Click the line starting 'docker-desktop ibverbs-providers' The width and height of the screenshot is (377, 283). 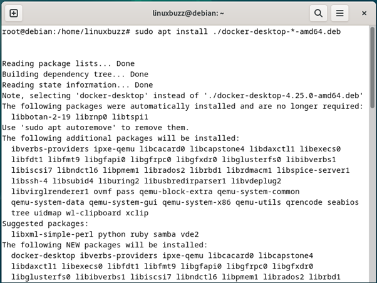tap(162, 255)
